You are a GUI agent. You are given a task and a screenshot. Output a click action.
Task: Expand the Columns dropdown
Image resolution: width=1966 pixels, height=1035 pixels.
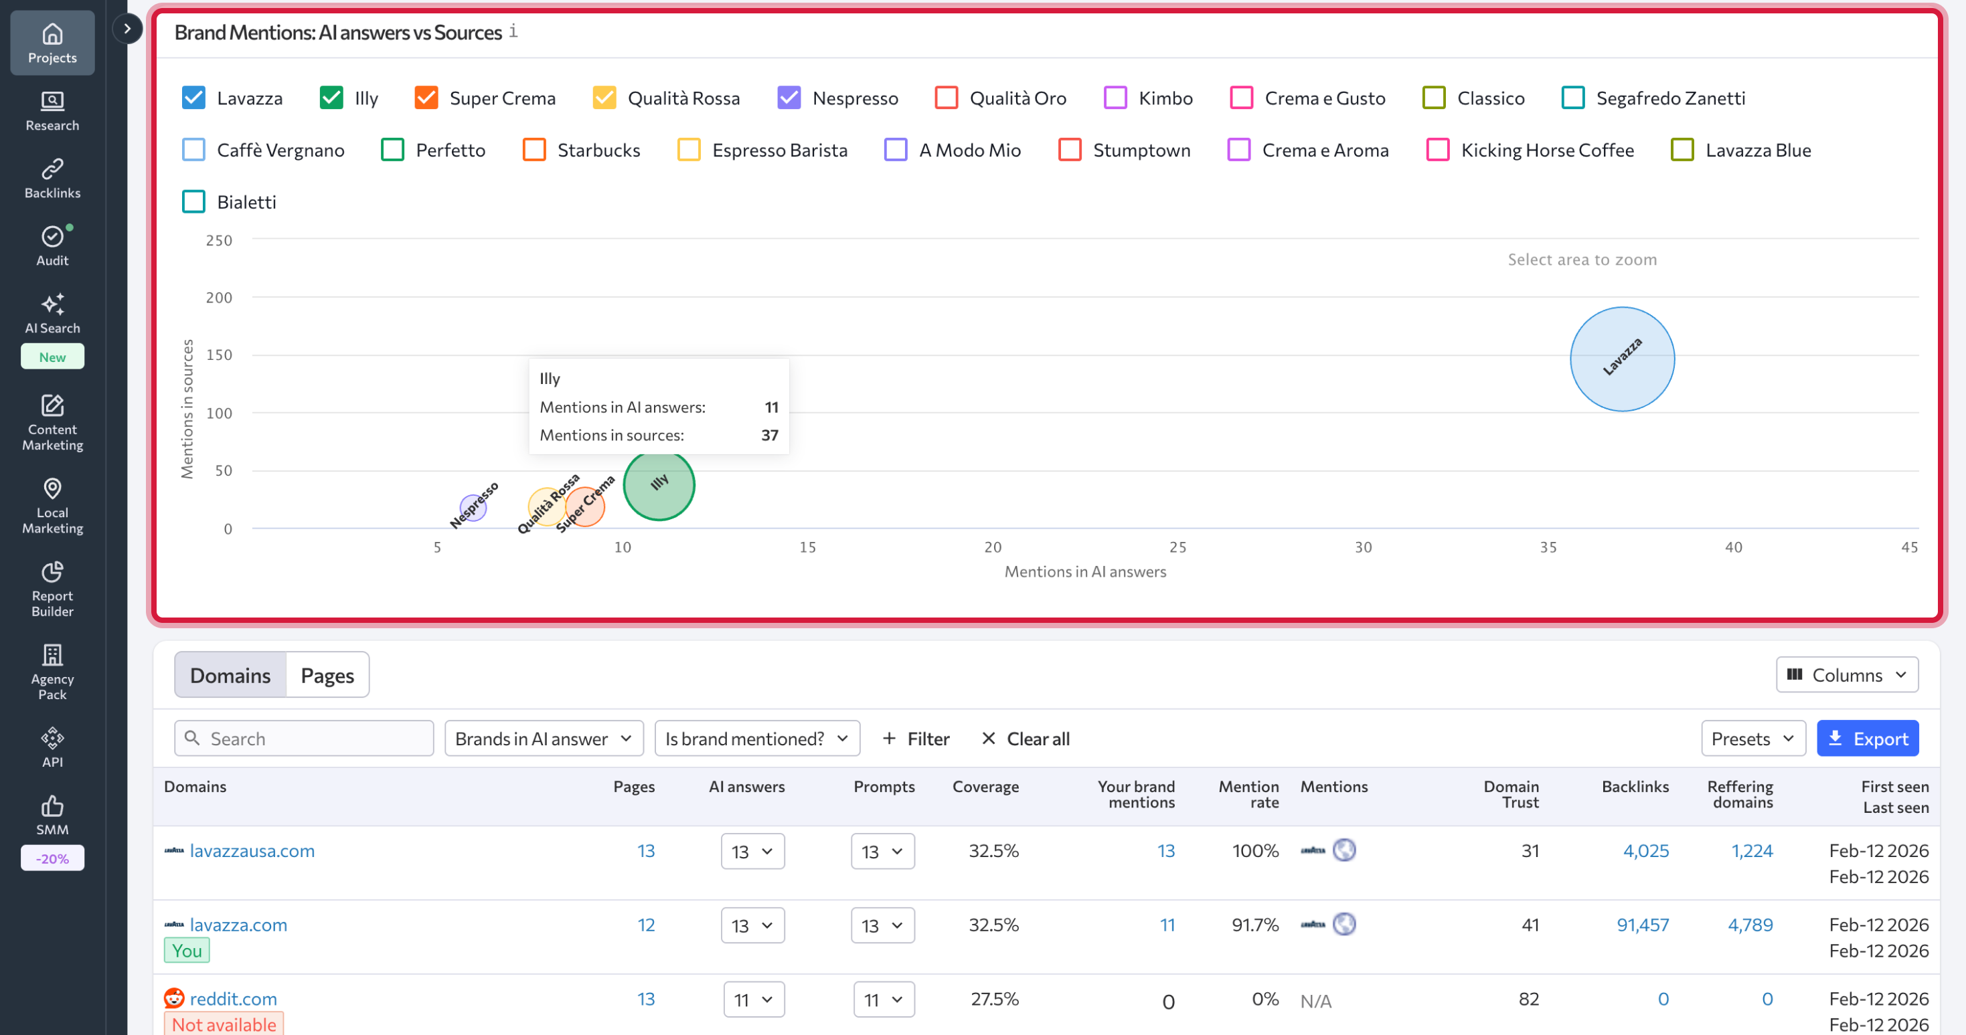pos(1846,674)
